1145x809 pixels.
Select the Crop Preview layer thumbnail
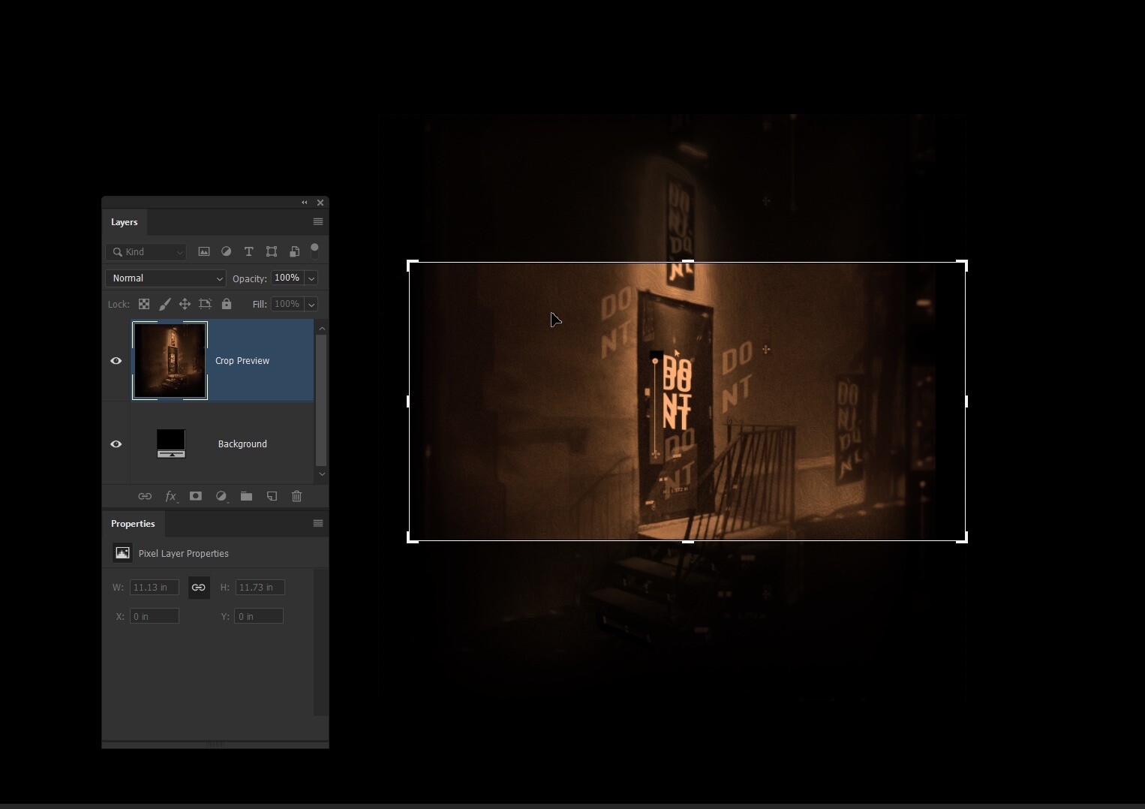(170, 361)
